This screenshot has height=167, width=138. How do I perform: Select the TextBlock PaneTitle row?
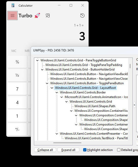point(96,138)
